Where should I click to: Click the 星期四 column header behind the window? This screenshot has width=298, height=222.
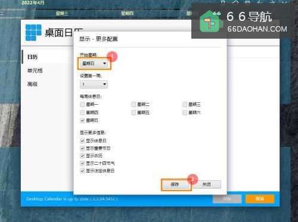128,13
